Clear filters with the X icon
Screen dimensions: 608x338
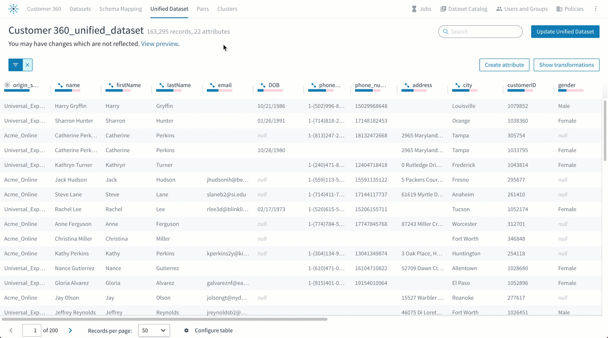[27, 65]
